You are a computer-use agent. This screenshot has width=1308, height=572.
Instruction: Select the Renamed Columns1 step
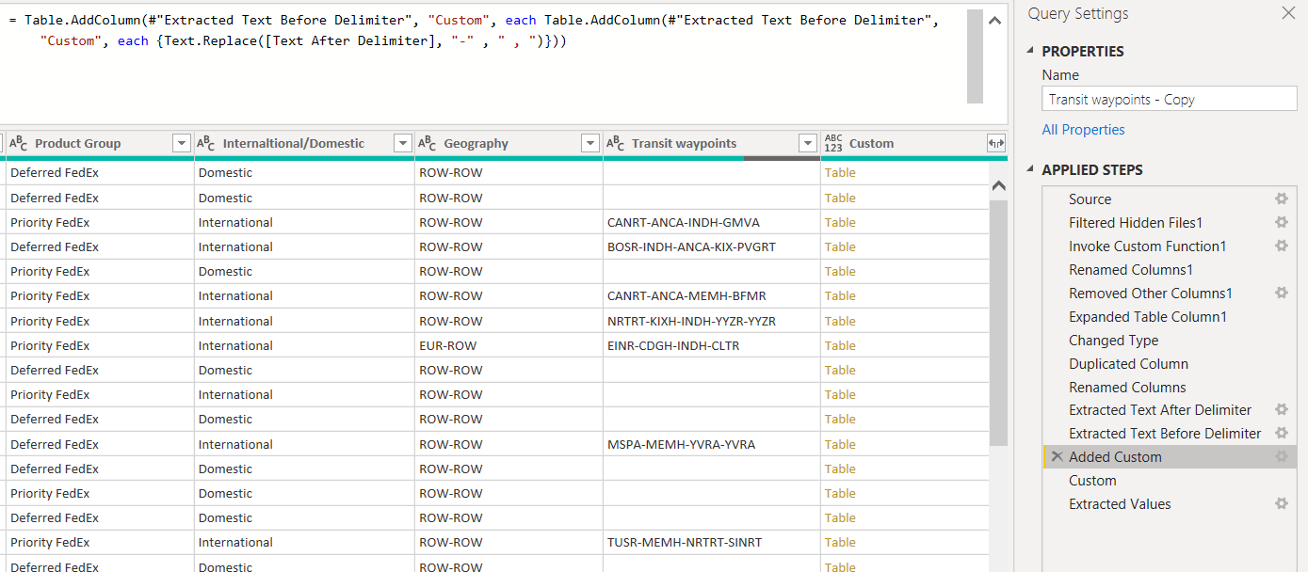[x=1131, y=269]
